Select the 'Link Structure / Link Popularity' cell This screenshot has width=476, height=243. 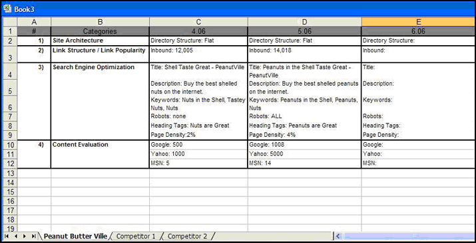(100, 54)
